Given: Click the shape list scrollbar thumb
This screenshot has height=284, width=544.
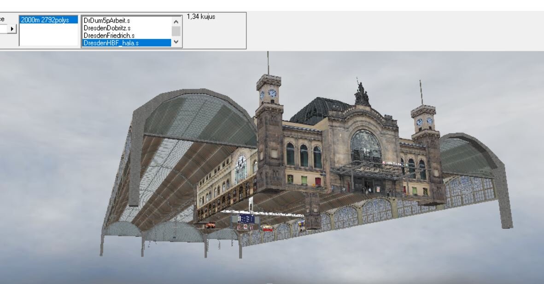Looking at the screenshot, I should 176,31.
